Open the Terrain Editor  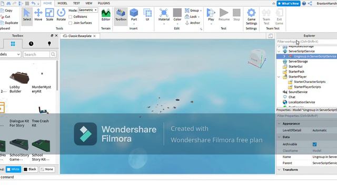coord(106,15)
